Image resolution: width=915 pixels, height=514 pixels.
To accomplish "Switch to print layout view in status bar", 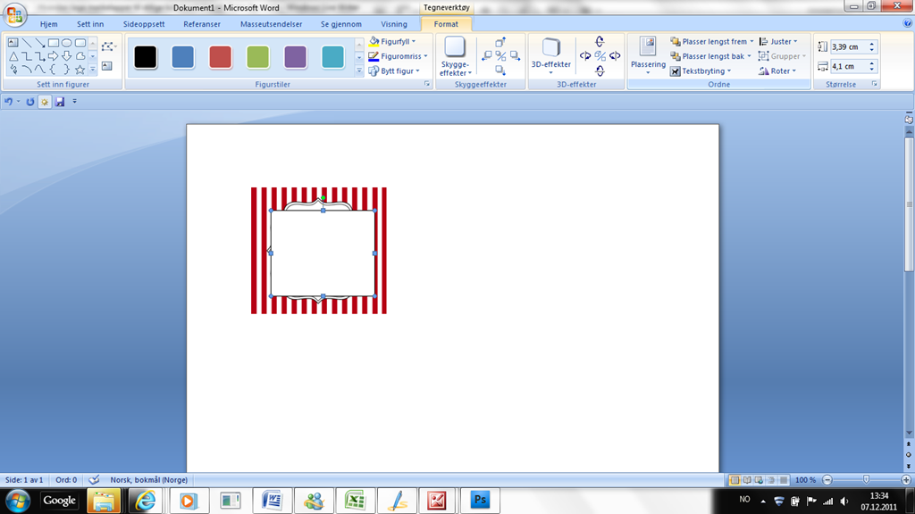I will (x=735, y=480).
